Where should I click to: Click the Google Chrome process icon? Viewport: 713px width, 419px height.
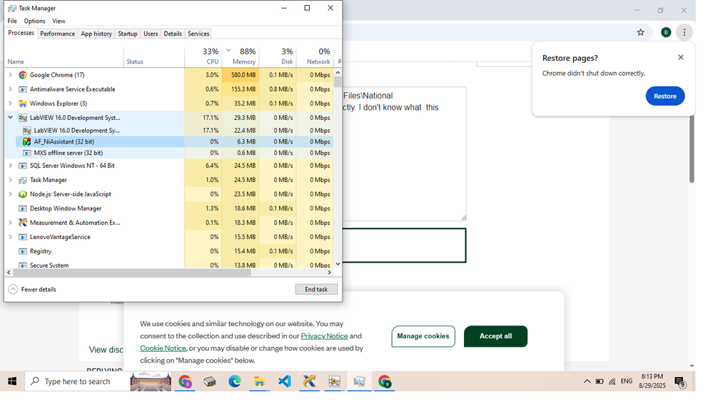23,75
